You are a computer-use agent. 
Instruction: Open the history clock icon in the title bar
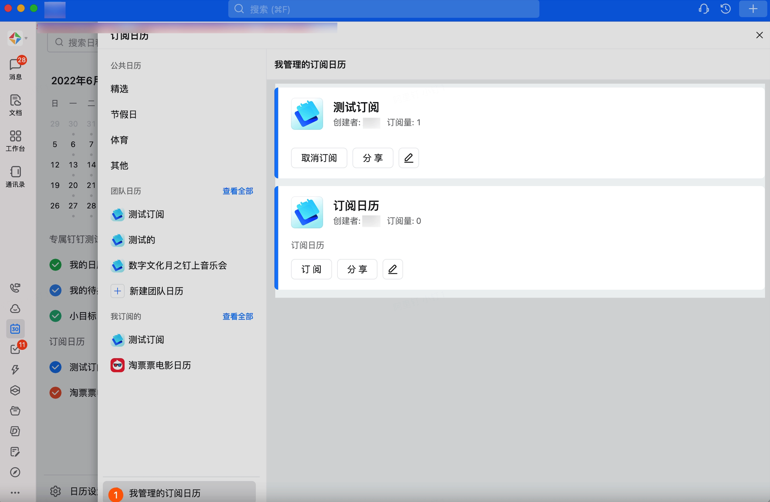(x=725, y=9)
